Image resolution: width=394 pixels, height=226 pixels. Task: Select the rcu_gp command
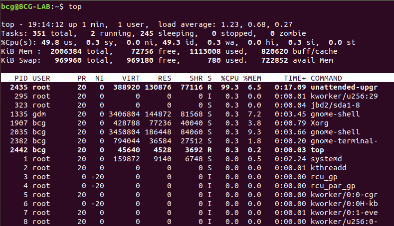tap(324, 177)
